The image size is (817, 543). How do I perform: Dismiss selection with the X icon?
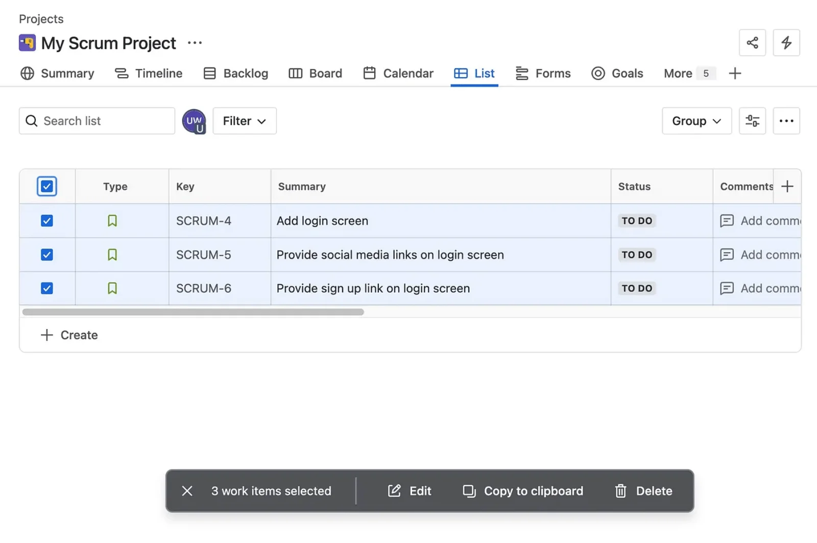pos(187,491)
